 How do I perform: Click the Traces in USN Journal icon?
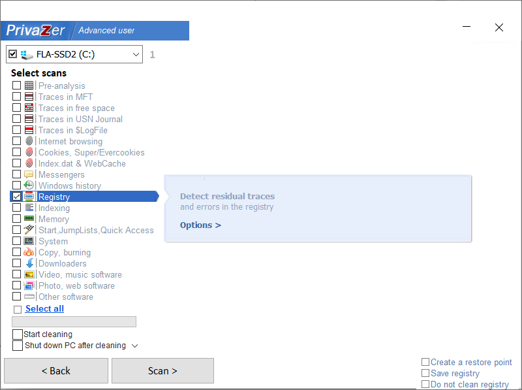(29, 119)
